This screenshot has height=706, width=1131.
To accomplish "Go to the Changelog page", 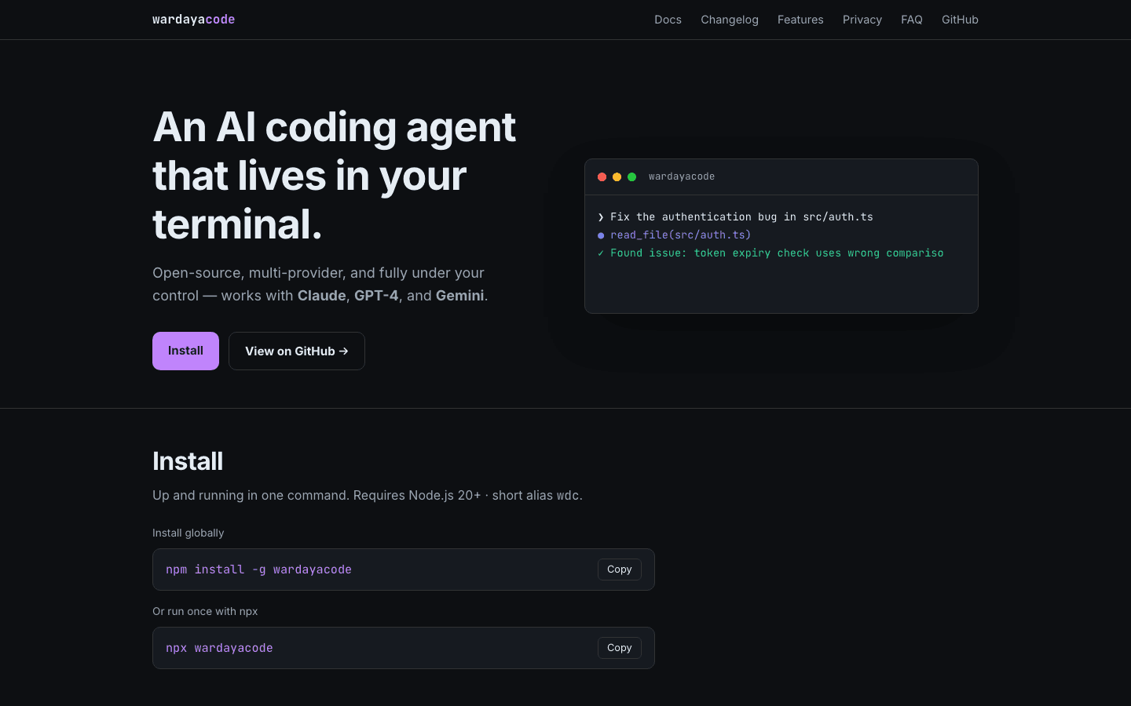I will (x=730, y=20).
